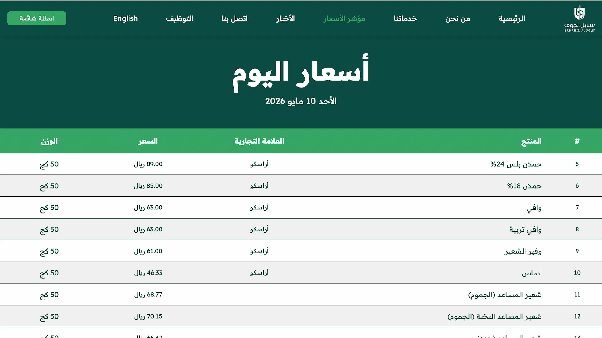Click the اسئلة شائعة FAQ button
This screenshot has width=602, height=338.
[x=37, y=18]
